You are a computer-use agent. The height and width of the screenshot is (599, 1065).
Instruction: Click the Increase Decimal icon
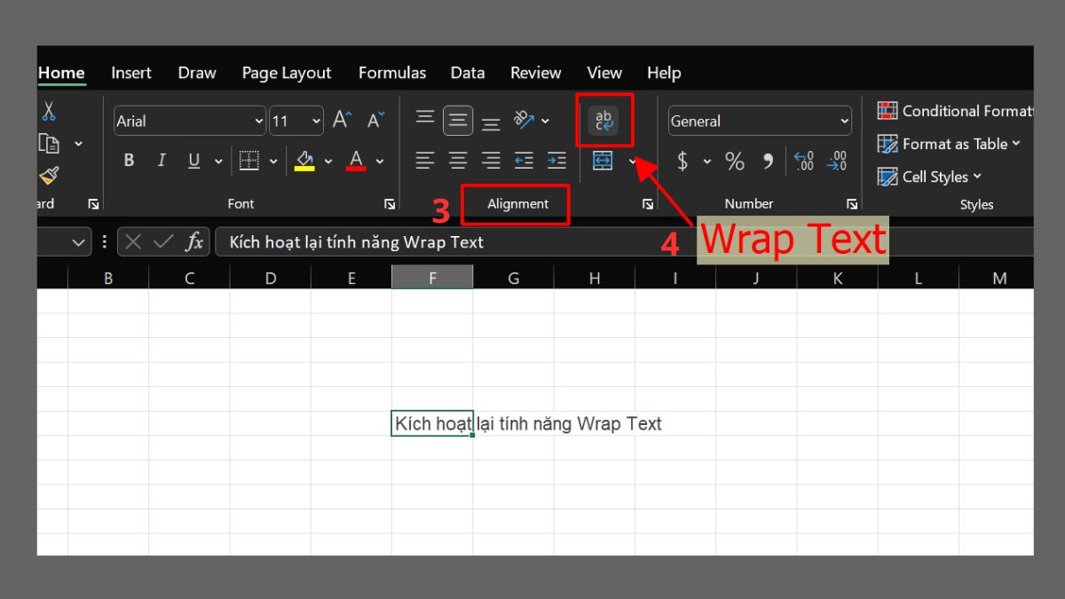tap(804, 161)
